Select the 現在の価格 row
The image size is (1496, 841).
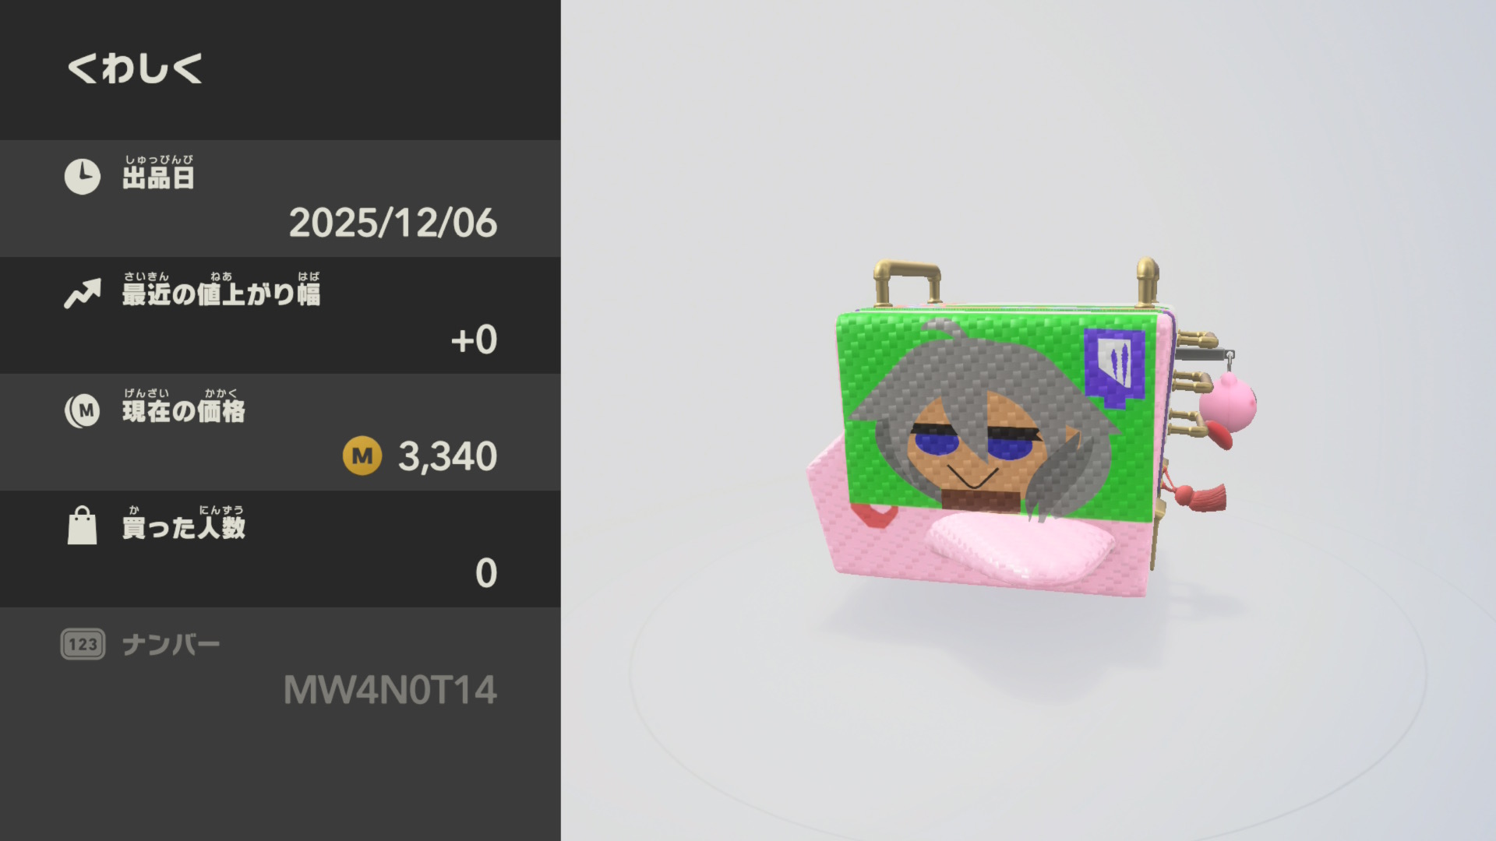pyautogui.click(x=280, y=432)
